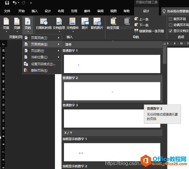Open the 当前位置(C) submenu item
The height and width of the screenshot is (169, 189).
point(42,57)
